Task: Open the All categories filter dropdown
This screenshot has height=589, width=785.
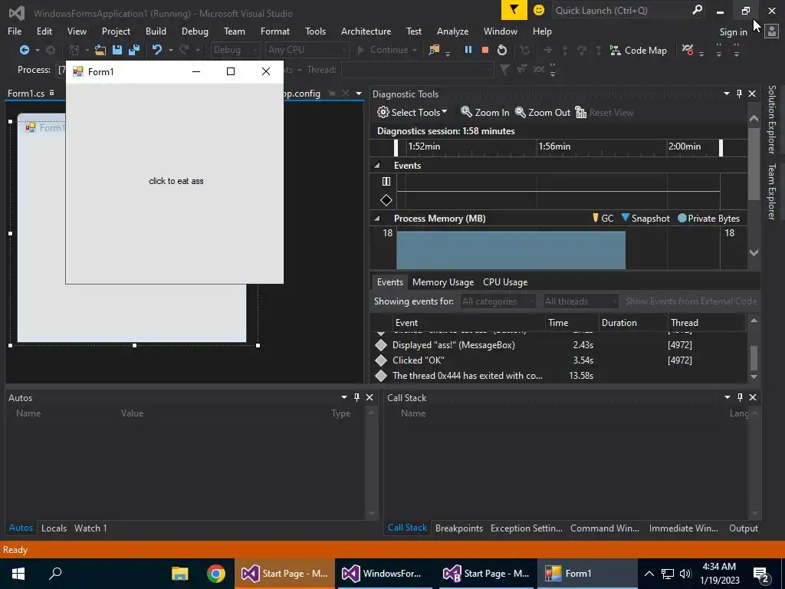Action: [x=498, y=301]
